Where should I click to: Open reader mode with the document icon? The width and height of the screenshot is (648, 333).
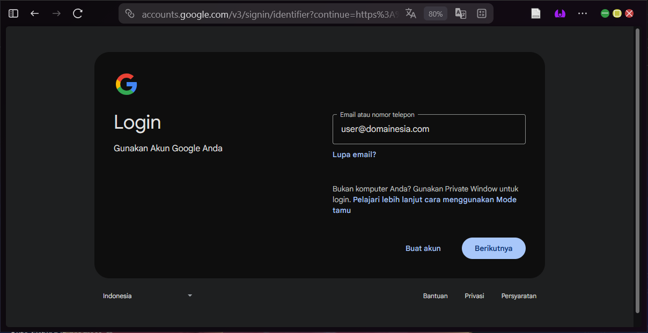tap(535, 13)
